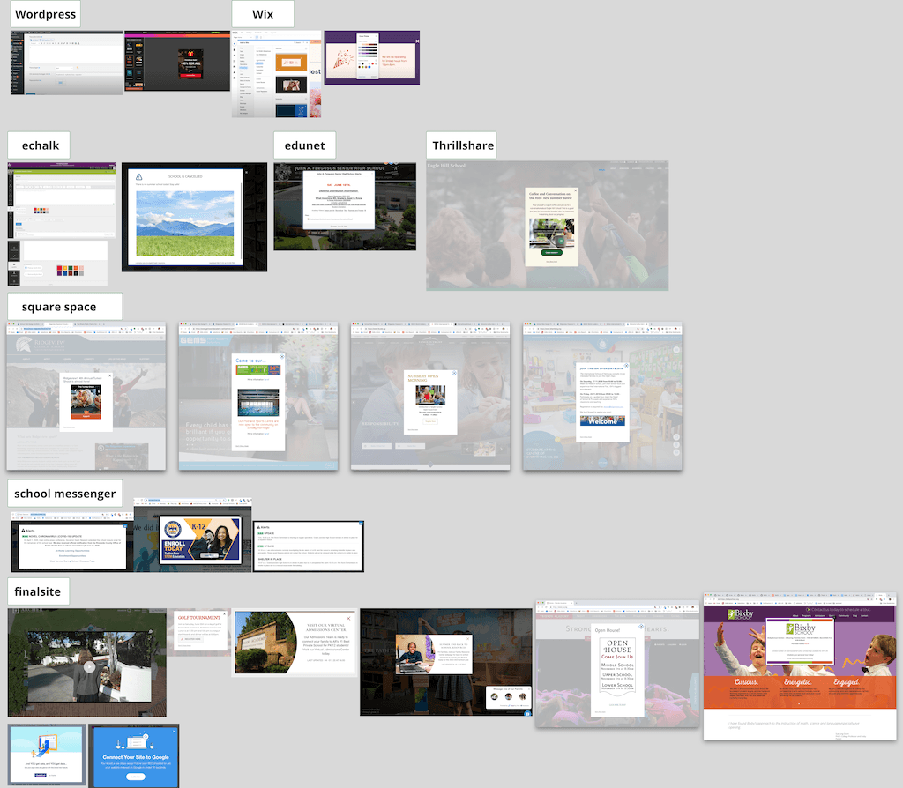Open the K-12 Enroll Today screenshot
Viewport: 903px width, 788px height.
(x=193, y=535)
